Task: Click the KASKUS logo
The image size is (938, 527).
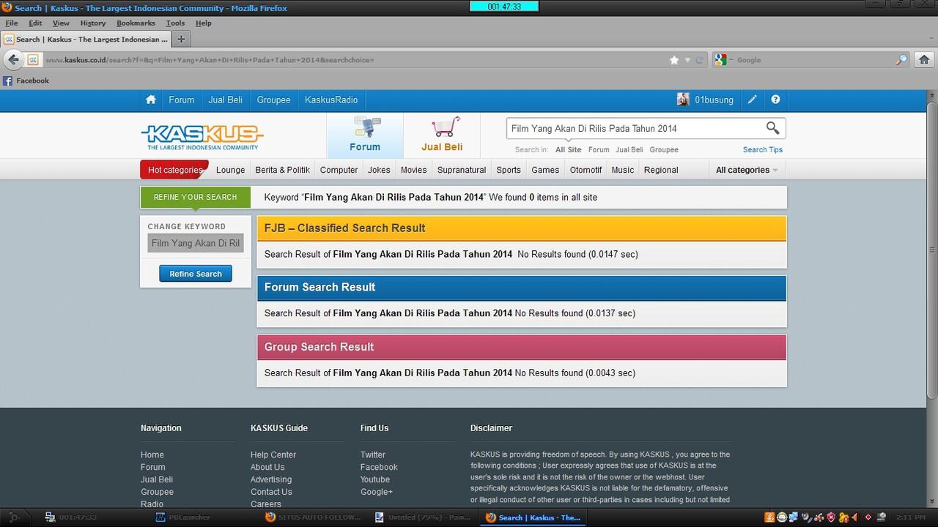Action: (202, 136)
